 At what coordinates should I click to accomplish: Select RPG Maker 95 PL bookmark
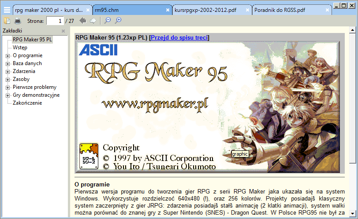pyautogui.click(x=33, y=40)
